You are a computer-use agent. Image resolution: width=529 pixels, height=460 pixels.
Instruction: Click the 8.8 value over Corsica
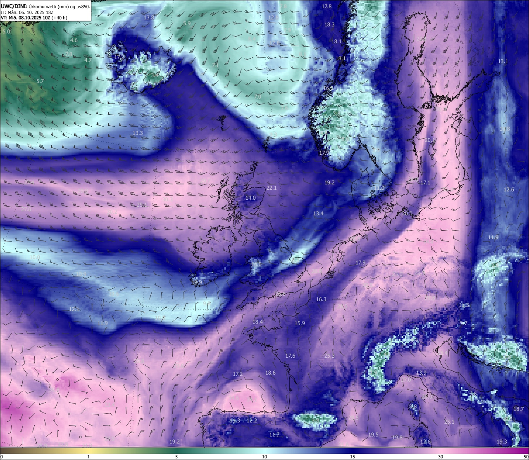413,406
